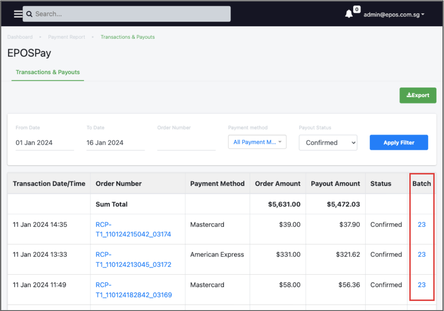Screen dimensions: 444x311
Task: Open batch 23 for American Express row
Action: pyautogui.click(x=422, y=255)
